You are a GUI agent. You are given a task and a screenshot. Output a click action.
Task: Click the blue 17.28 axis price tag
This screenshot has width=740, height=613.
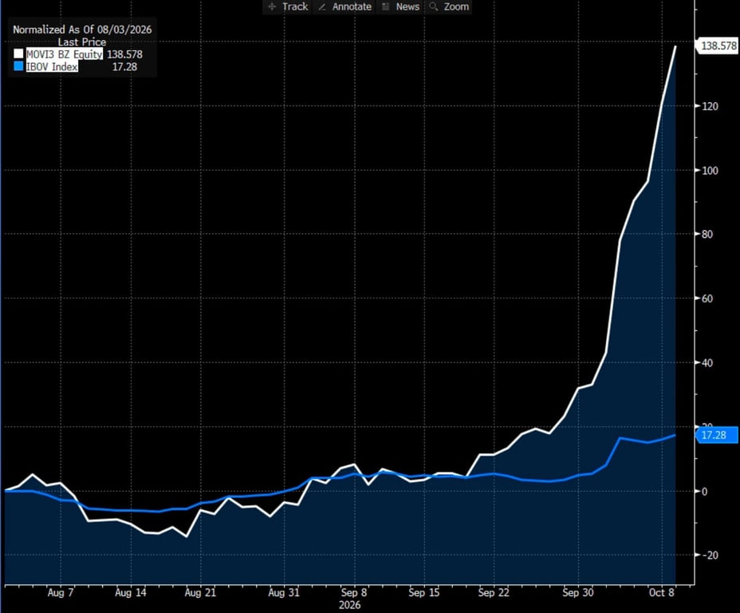[718, 435]
